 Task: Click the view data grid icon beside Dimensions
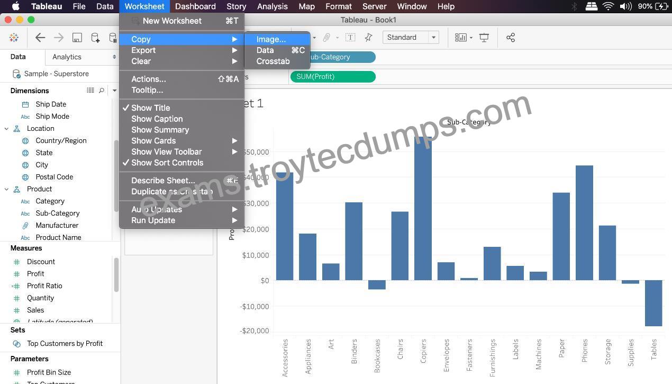tap(90, 91)
